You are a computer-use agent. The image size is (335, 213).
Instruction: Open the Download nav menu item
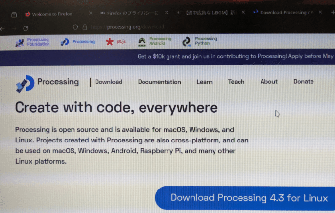coord(109,82)
